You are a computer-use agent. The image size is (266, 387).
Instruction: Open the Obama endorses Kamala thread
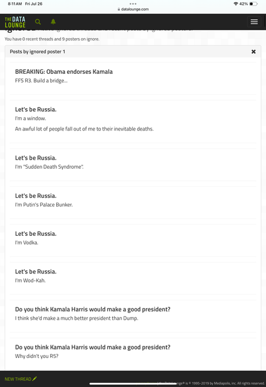click(64, 71)
